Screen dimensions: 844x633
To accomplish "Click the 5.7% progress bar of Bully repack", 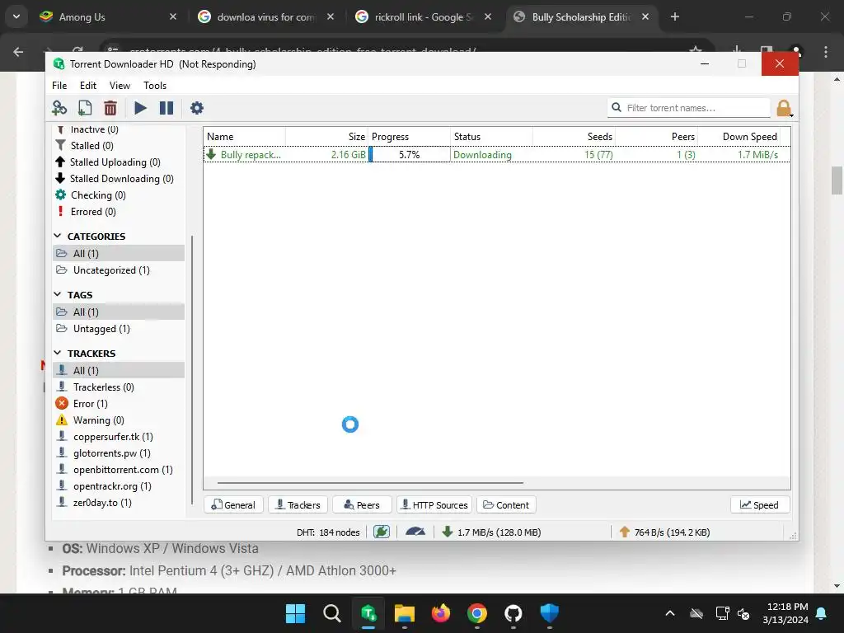I will tap(409, 154).
